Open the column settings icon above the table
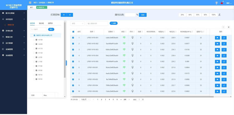 click(x=229, y=27)
